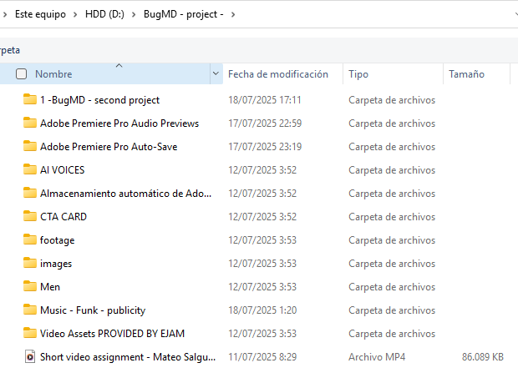Screen dimensions: 518x378
Task: Click the CTA CARD folder icon
Action: click(30, 216)
